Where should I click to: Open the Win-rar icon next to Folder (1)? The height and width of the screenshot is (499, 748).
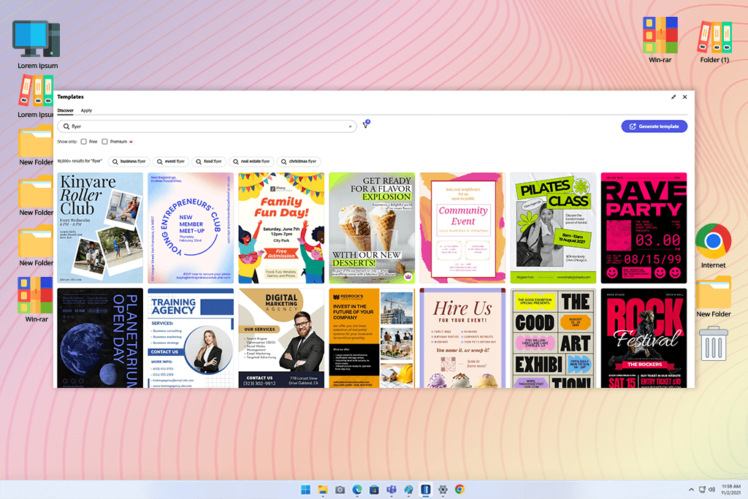coord(660,40)
